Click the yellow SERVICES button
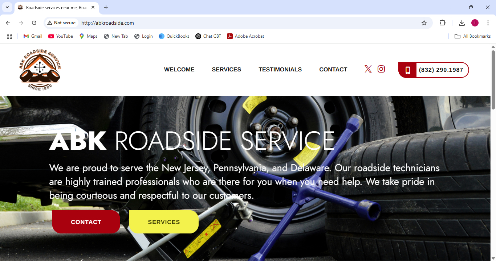The height and width of the screenshot is (261, 496). coord(164,222)
